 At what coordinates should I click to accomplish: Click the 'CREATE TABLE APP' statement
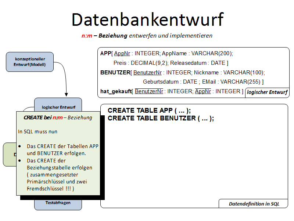[x=149, y=110]
